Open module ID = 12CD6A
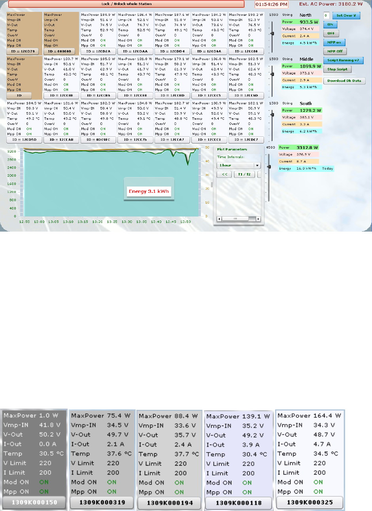372x511 pixels. tap(209, 51)
